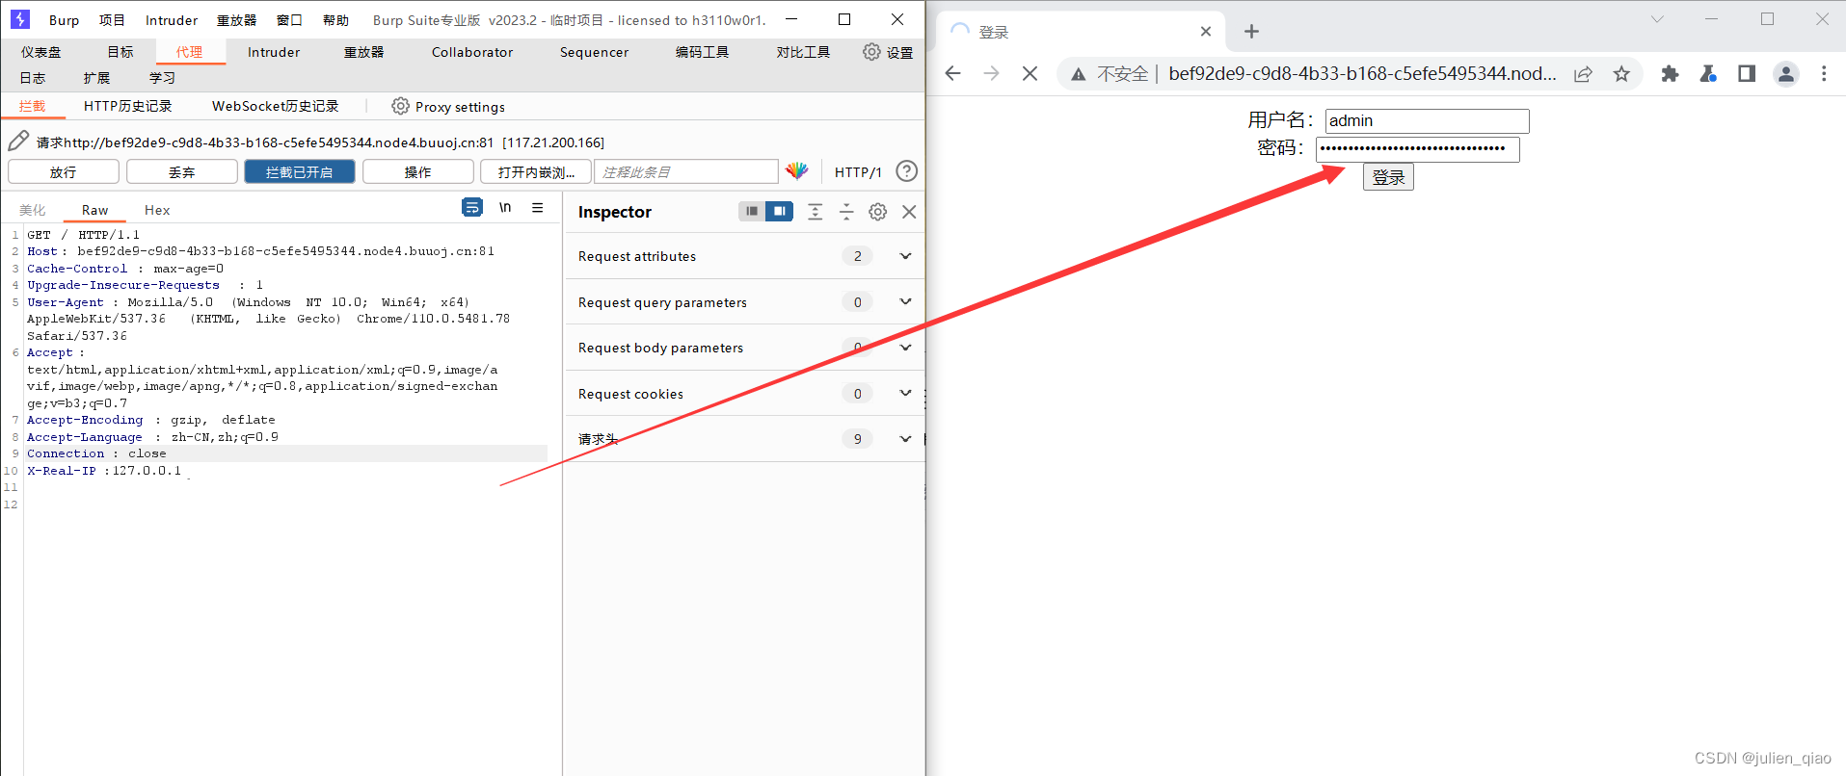Open Burp settings gear icon
The height and width of the screenshot is (776, 1846).
871,52
